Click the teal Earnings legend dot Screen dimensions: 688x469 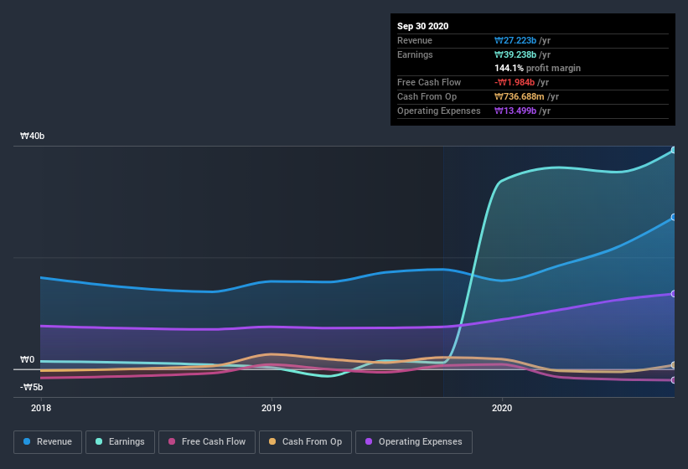click(99, 441)
